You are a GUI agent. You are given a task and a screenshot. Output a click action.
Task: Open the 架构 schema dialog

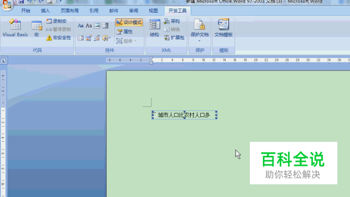pos(172,21)
